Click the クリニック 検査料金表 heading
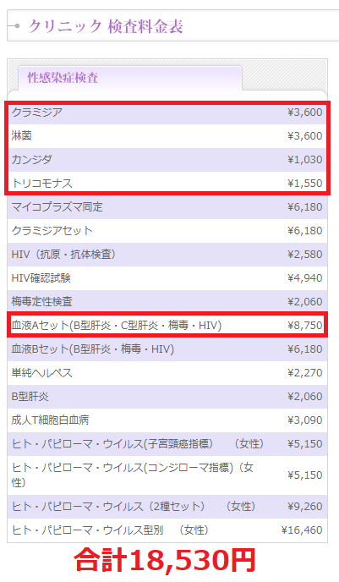Screen dimensions: 339x582 point(106,26)
